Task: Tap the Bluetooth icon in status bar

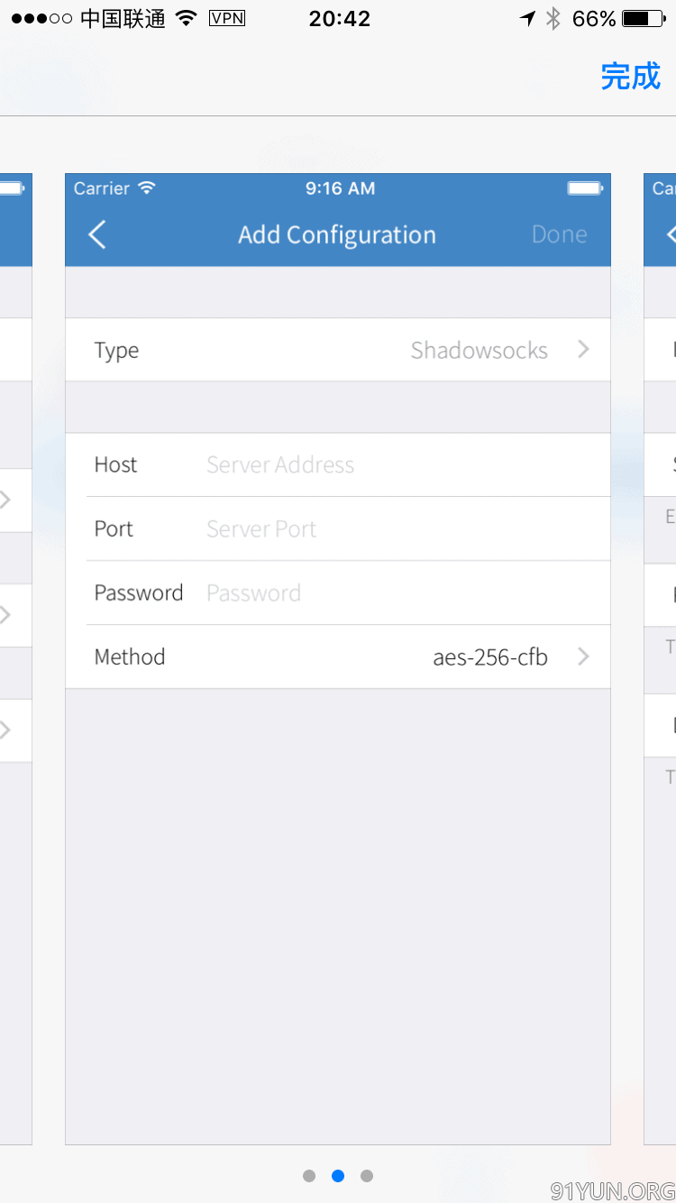Action: [x=553, y=18]
